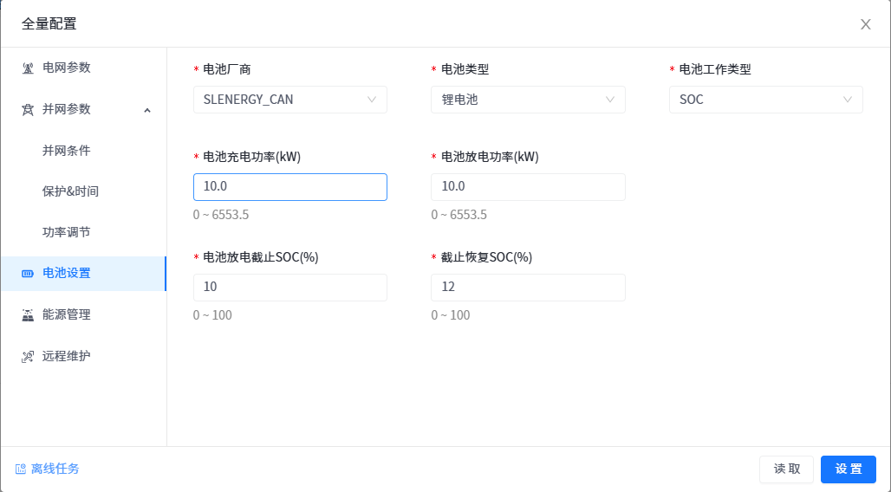Open the 保护&时间 menu item
This screenshot has height=492, width=891.
[70, 191]
